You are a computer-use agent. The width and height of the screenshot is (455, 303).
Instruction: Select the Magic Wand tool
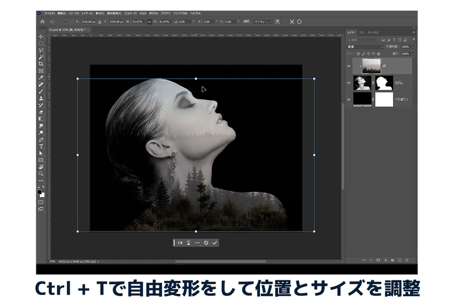point(41,57)
